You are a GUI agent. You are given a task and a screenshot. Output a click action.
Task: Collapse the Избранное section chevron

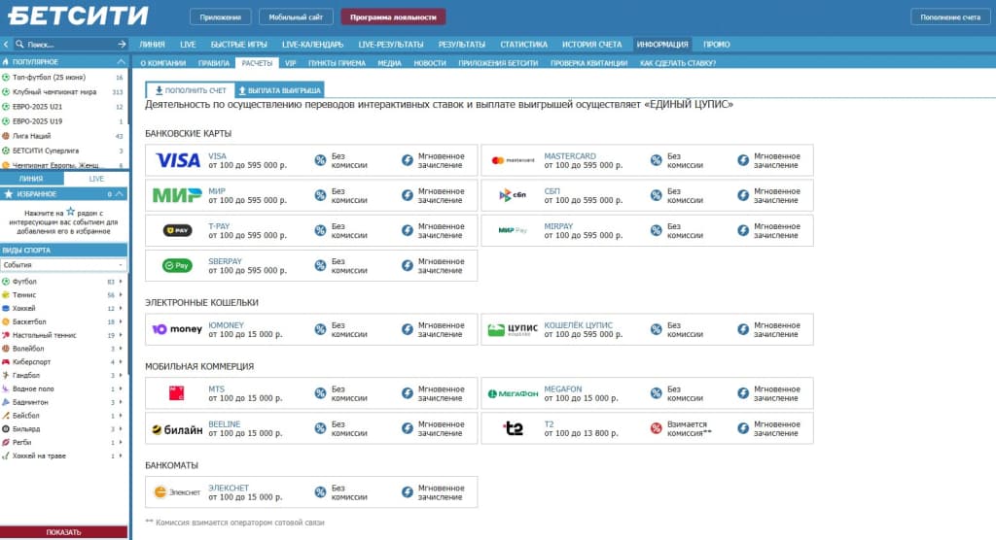tap(120, 194)
